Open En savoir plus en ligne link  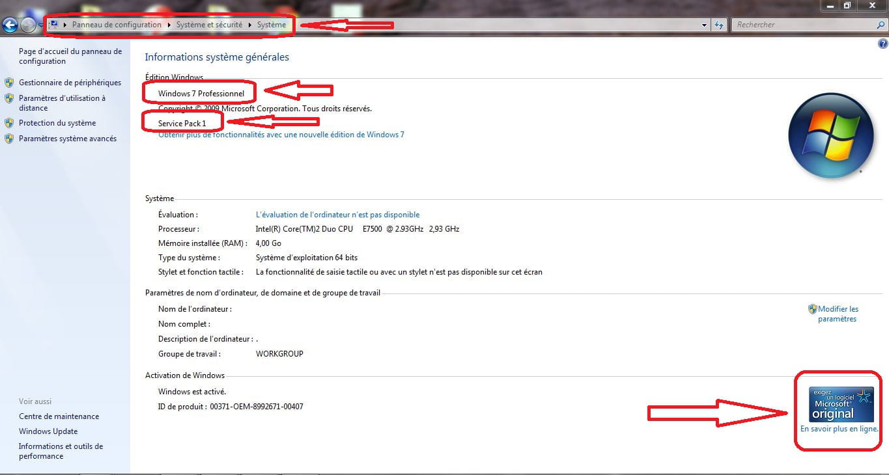point(839,429)
